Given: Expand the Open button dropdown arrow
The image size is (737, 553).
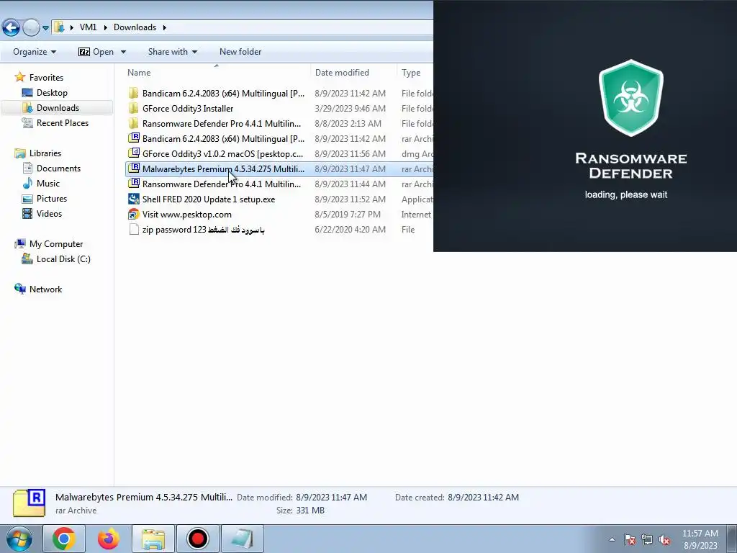Looking at the screenshot, I should click(123, 52).
